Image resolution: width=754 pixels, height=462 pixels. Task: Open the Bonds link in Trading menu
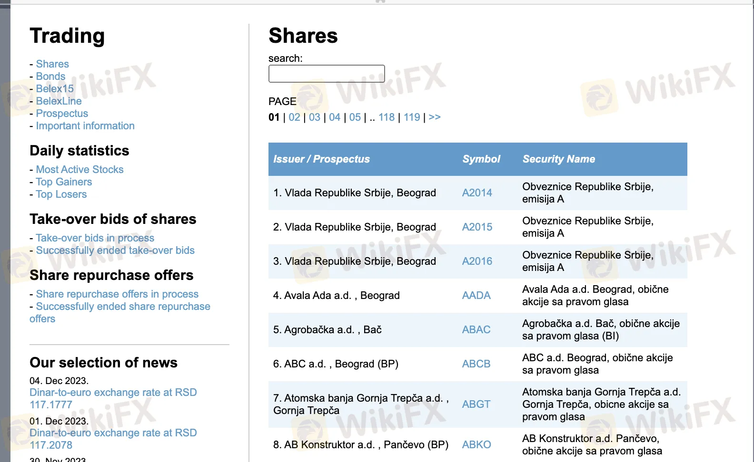pyautogui.click(x=50, y=77)
